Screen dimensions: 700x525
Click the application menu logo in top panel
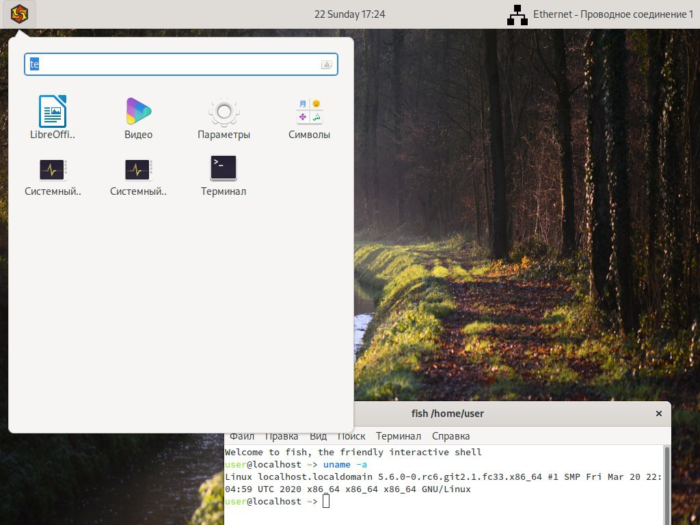[19, 14]
